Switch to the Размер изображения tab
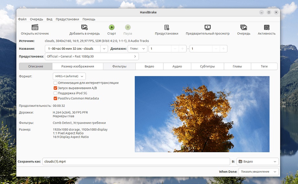This screenshot has height=184, width=298. 78,66
